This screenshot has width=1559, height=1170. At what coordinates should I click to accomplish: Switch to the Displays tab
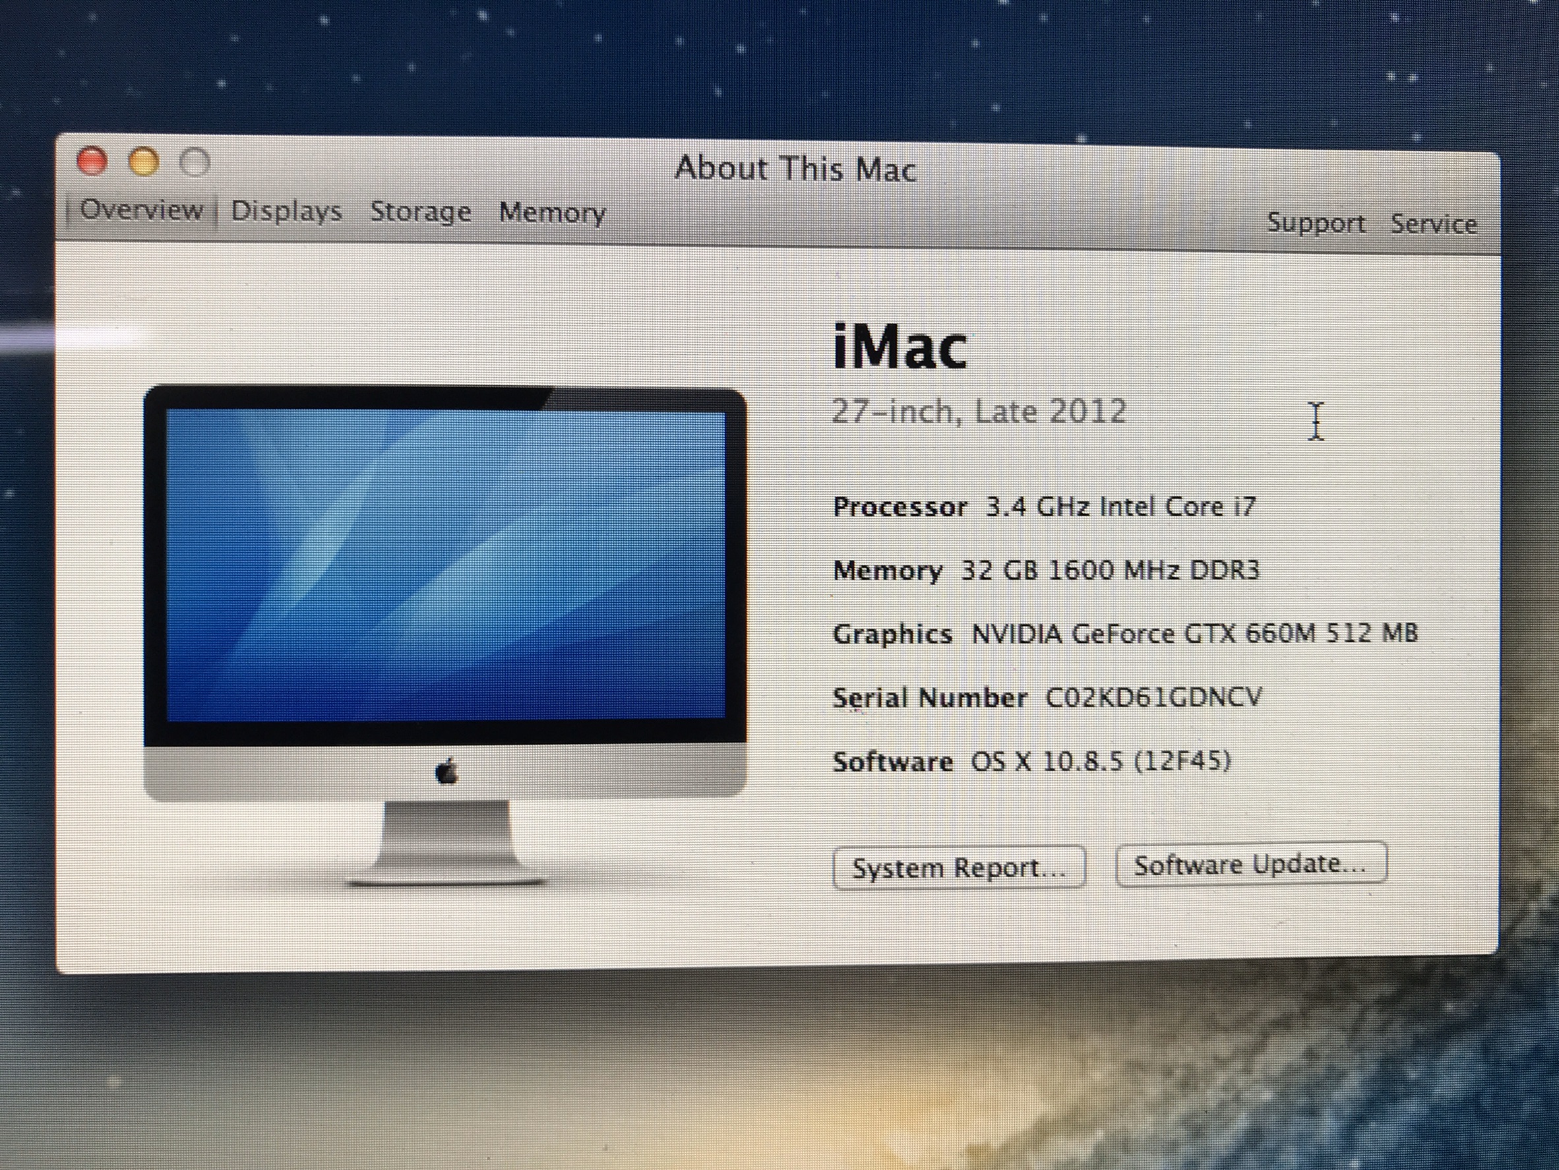click(x=286, y=211)
